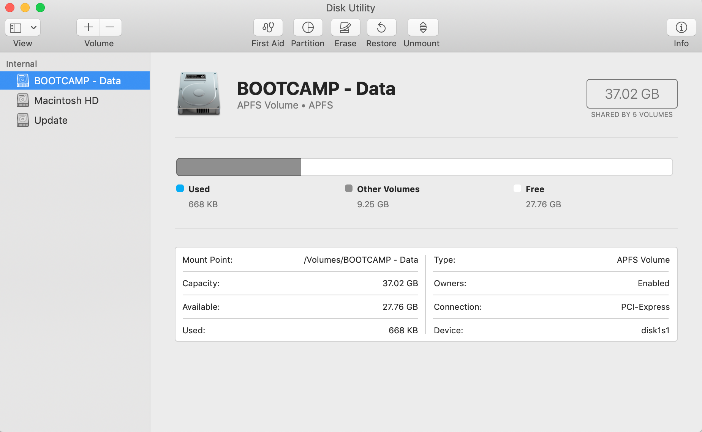This screenshot has height=432, width=702.
Task: Click the Mount Point path value
Action: click(361, 260)
